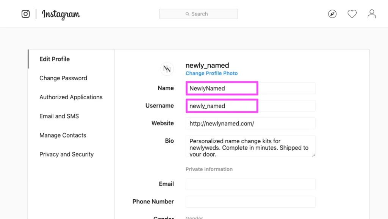Open Authorized Applications section
The width and height of the screenshot is (388, 219).
tap(71, 97)
